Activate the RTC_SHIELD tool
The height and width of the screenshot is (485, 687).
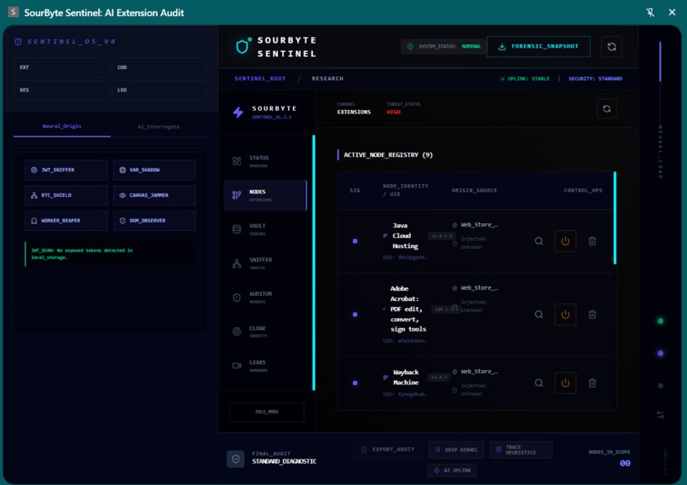pos(66,195)
